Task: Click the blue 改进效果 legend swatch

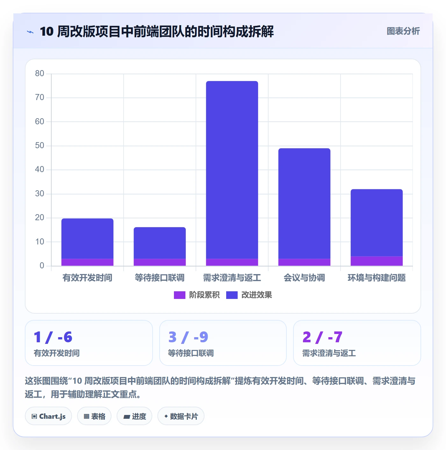Action: (232, 295)
